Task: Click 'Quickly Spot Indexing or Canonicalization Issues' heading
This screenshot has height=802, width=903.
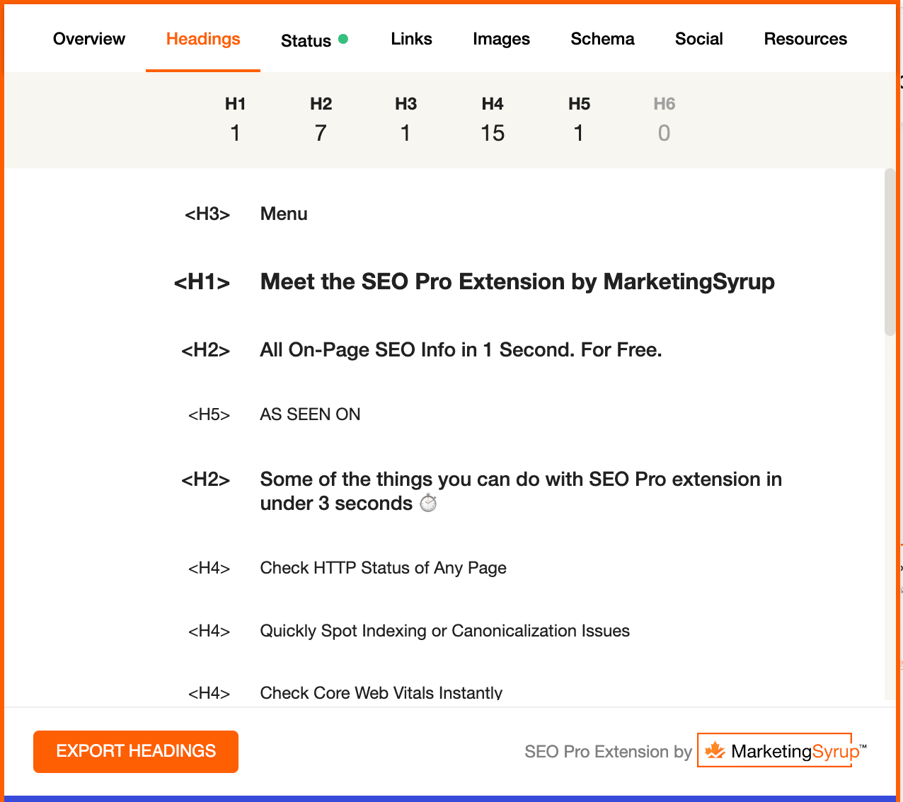Action: click(444, 631)
